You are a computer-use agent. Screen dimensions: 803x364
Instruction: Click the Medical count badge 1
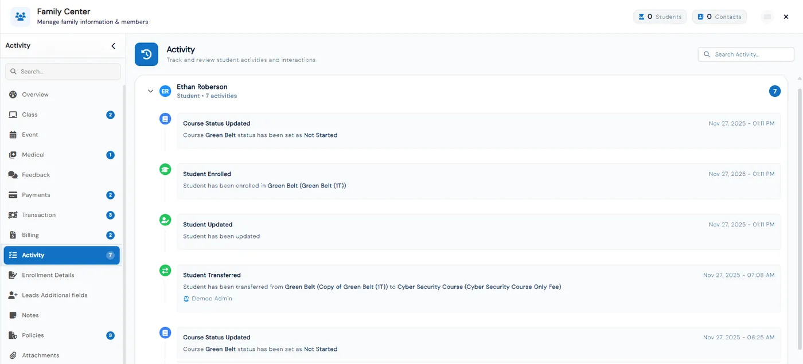point(110,155)
